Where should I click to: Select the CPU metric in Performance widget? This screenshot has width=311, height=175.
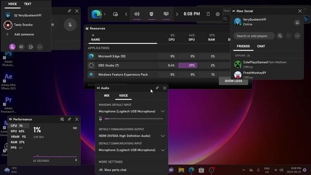click(19, 126)
